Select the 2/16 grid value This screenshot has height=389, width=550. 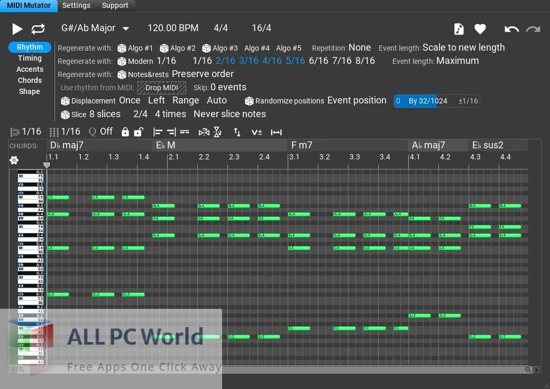[x=225, y=61]
